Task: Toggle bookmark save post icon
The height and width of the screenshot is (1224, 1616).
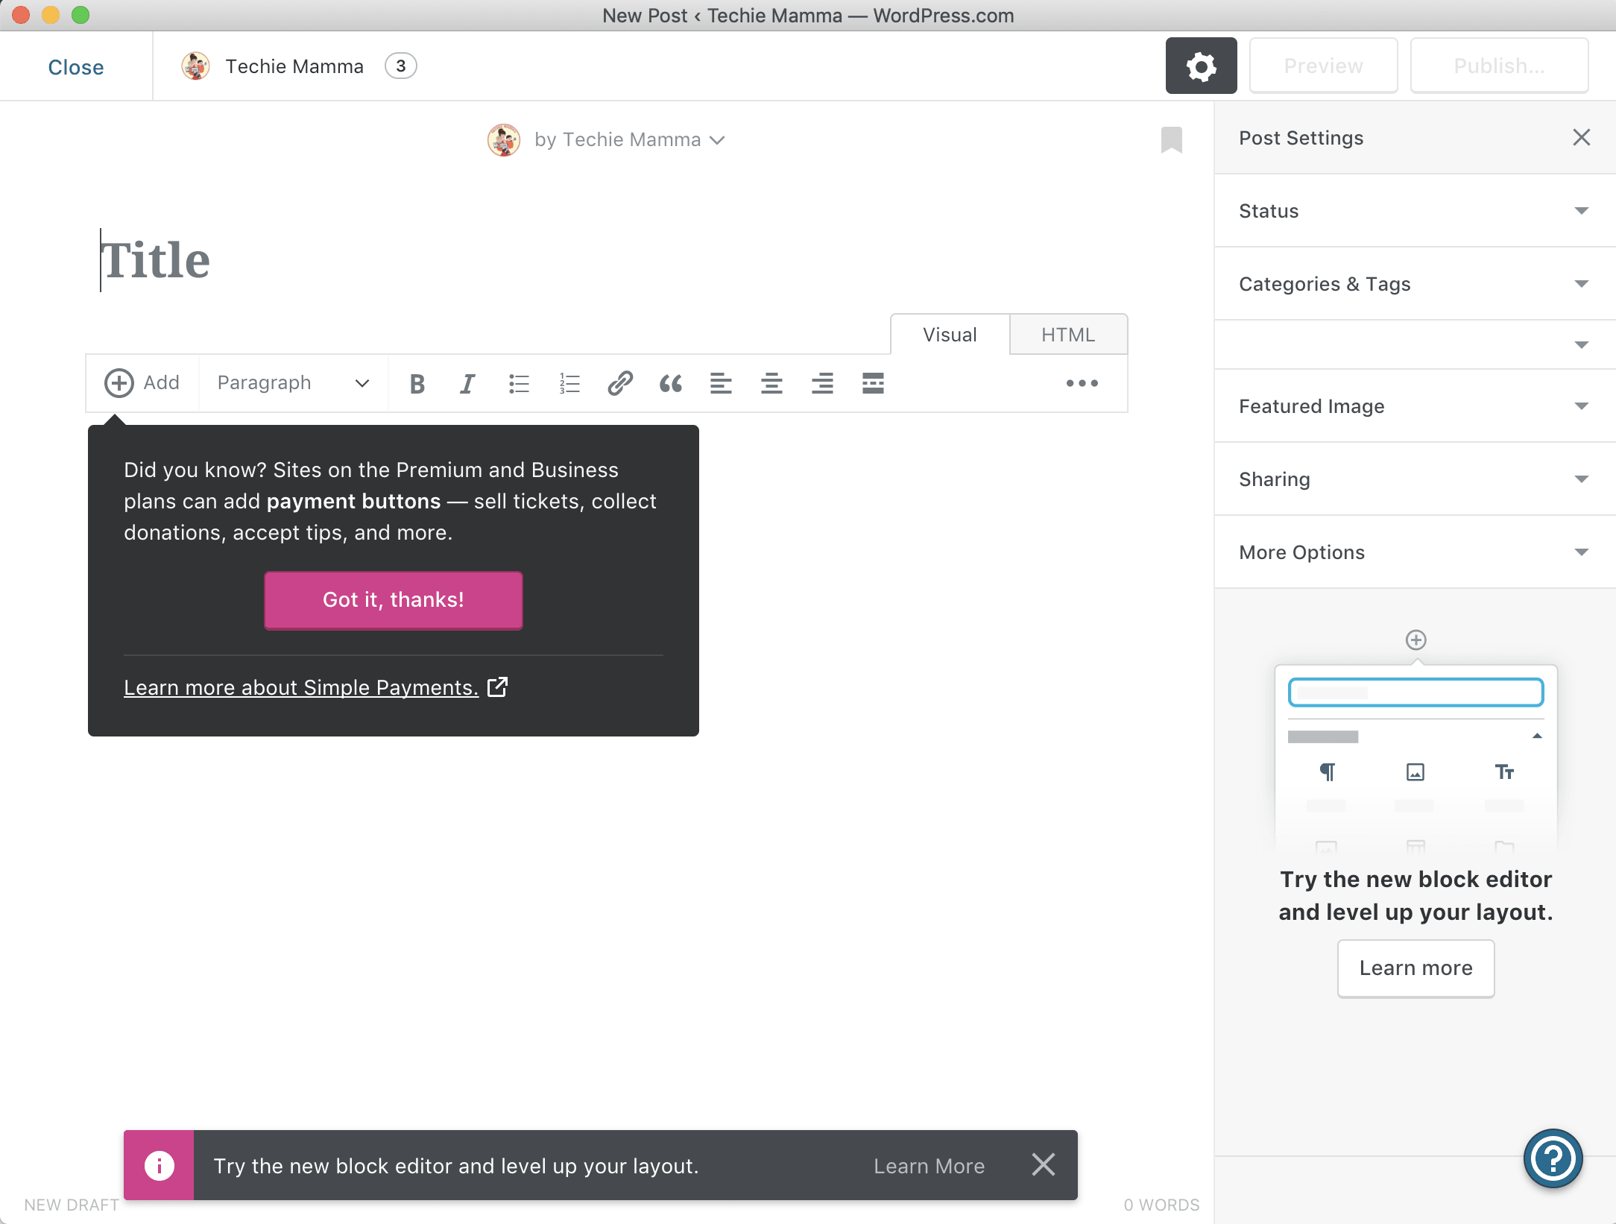Action: (x=1171, y=140)
